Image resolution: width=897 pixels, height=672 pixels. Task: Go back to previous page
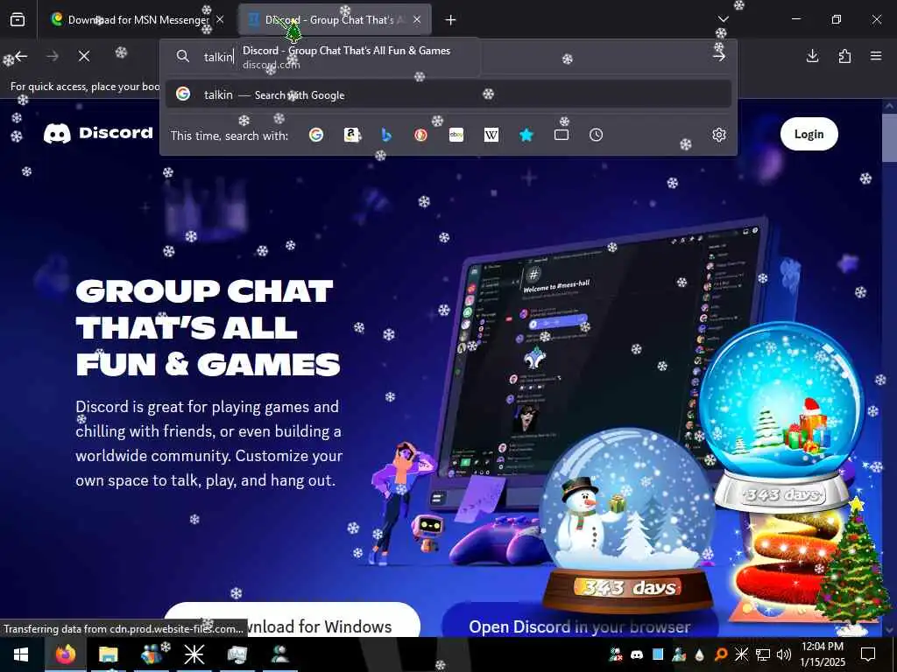[21, 56]
